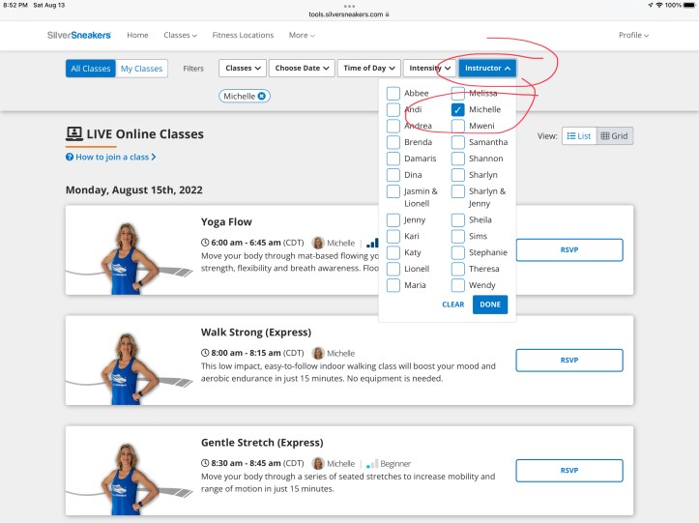Screen dimensions: 699x523
Task: Click the clock icon for Gentle Stretch time
Action: click(x=205, y=463)
